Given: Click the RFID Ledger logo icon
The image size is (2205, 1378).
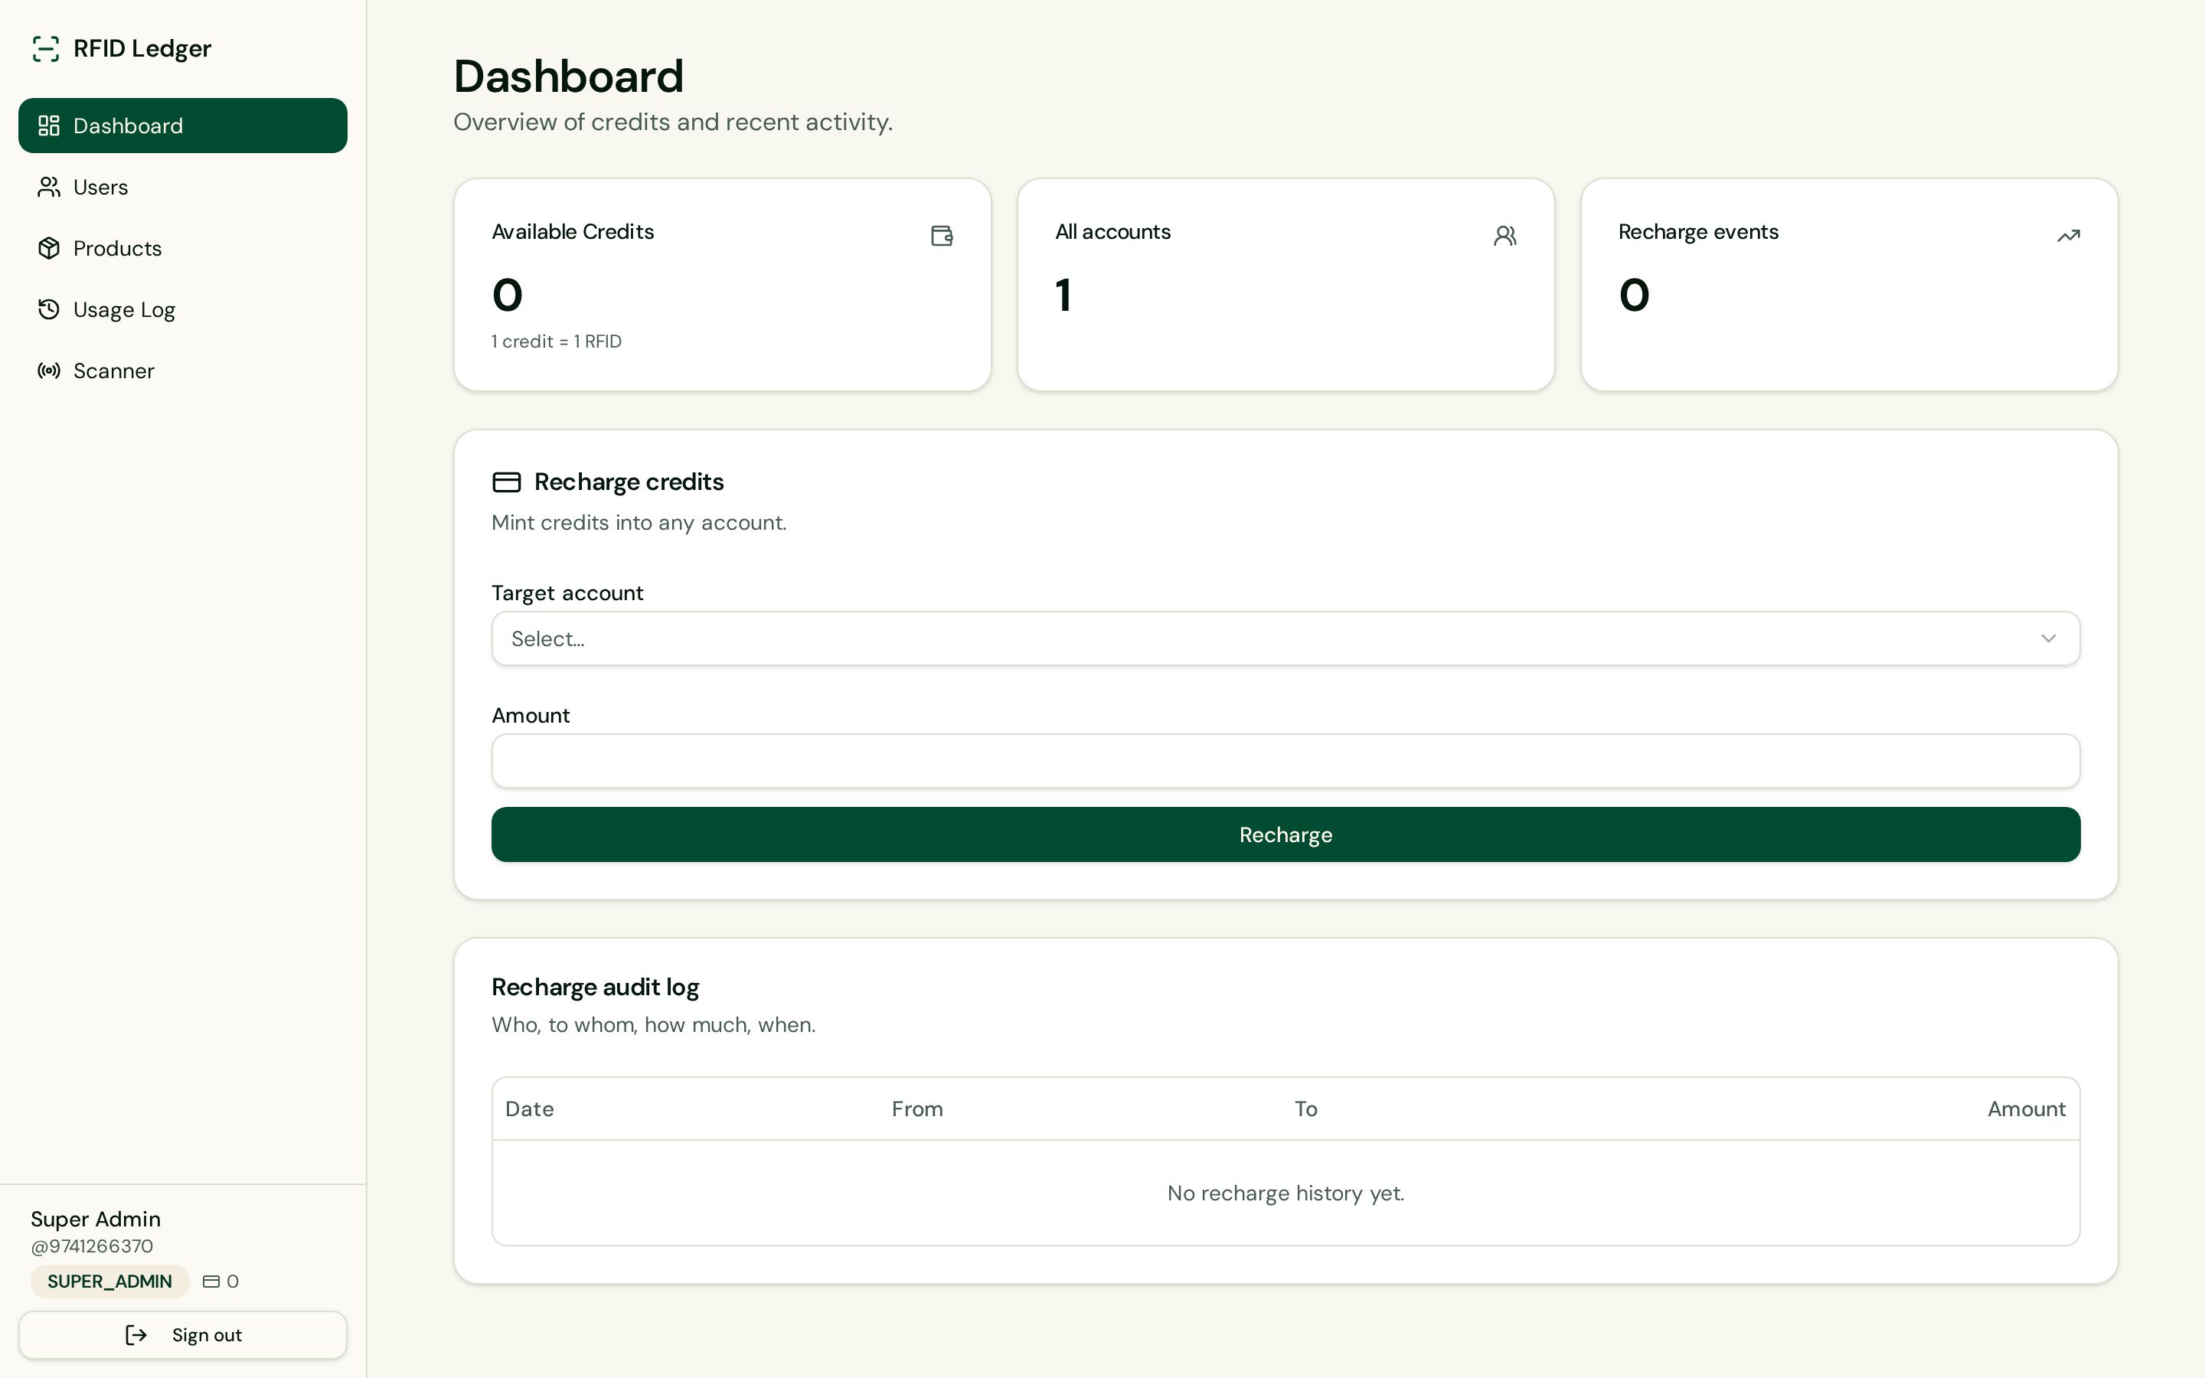Looking at the screenshot, I should (46, 48).
